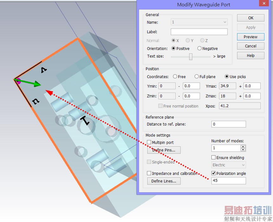Screen dimensions: 273x222
Task: Click the u axis label on the port
Action: (36, 101)
